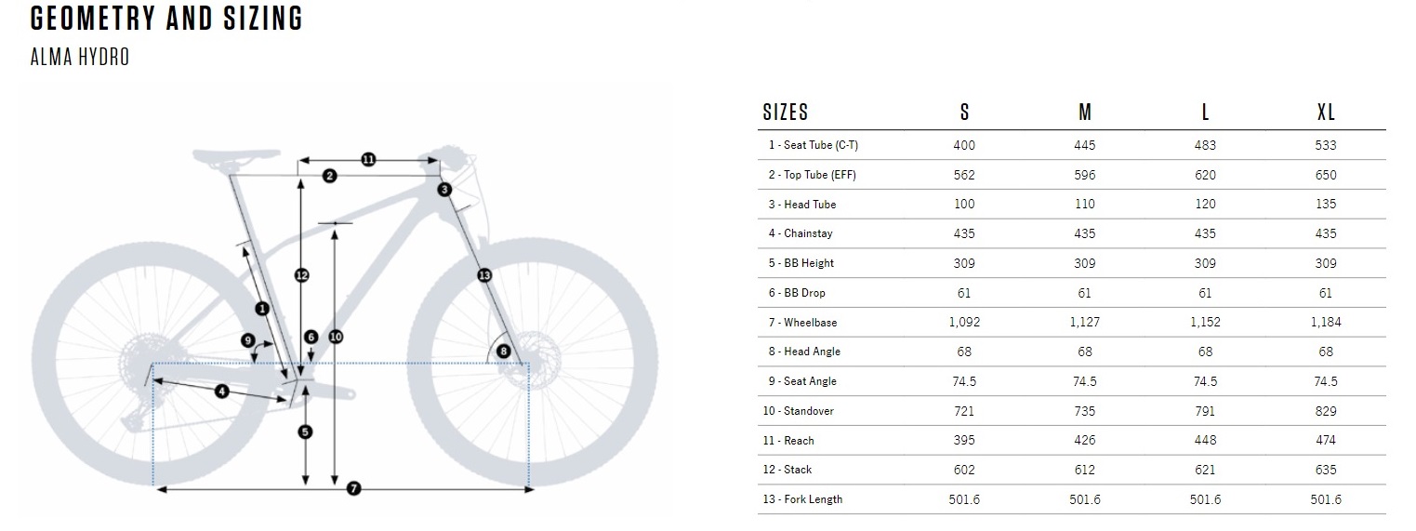
Task: Select marker 5 for BB height
Action: pos(305,431)
